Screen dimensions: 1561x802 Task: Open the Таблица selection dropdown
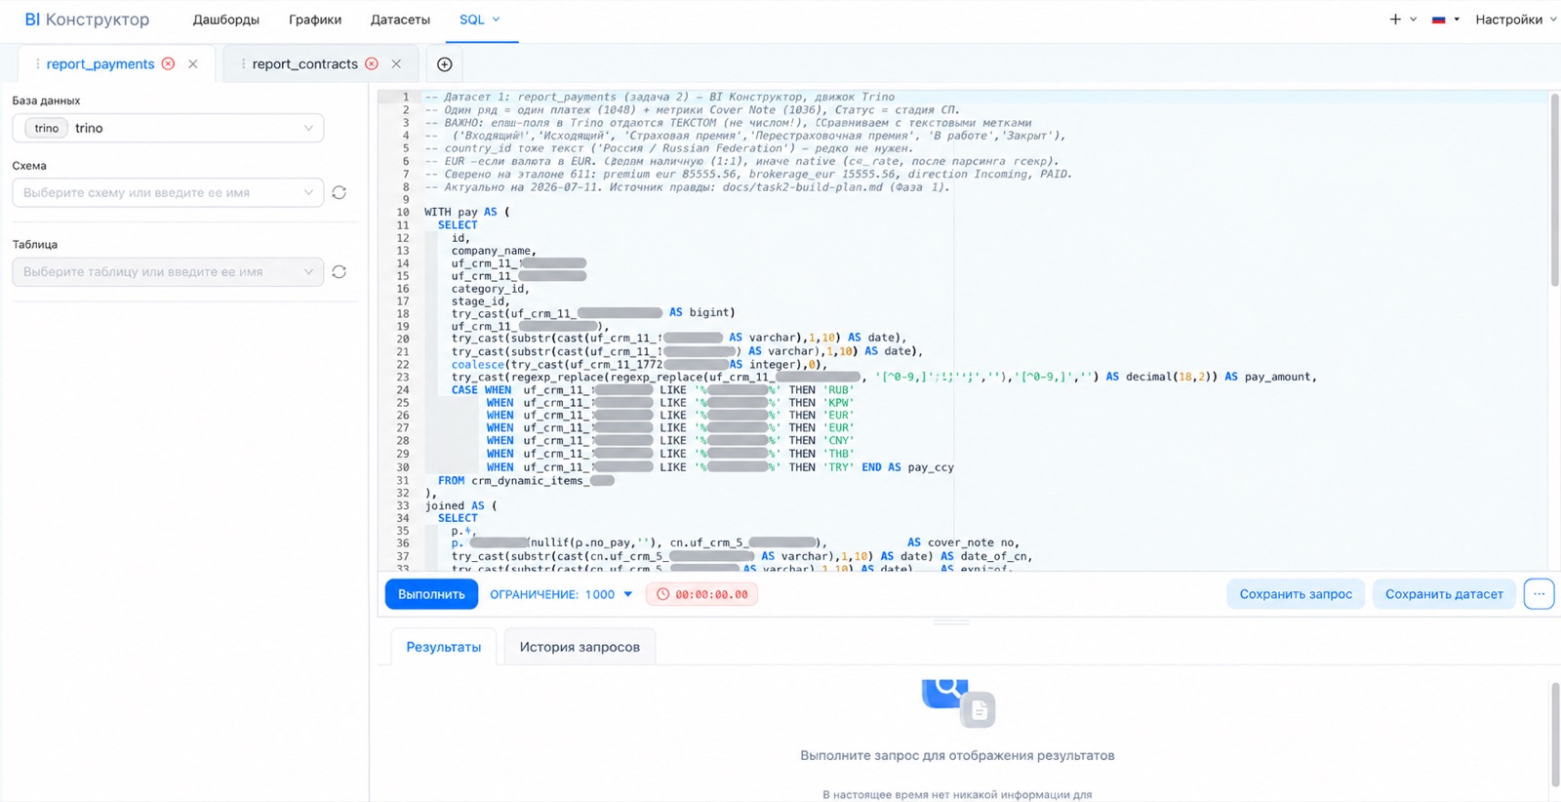point(168,272)
